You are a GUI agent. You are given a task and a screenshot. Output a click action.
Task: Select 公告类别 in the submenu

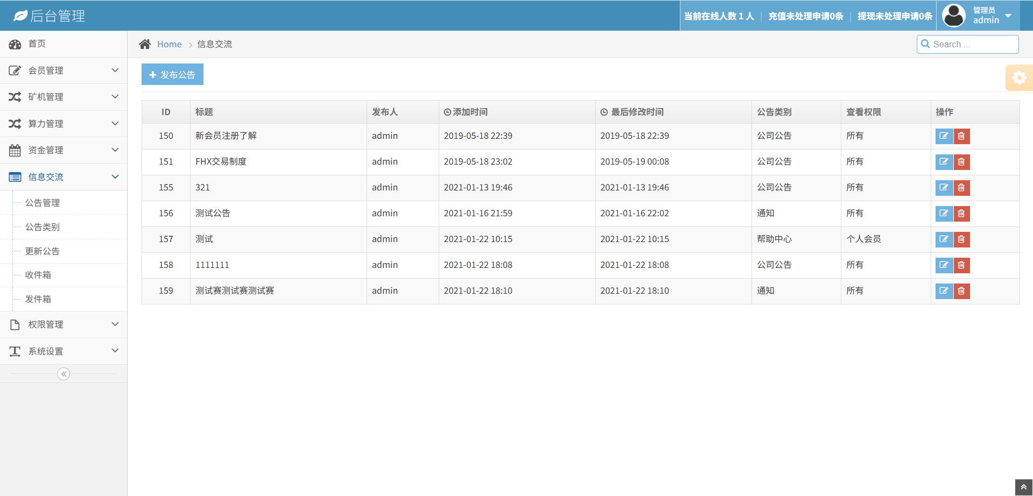click(43, 227)
